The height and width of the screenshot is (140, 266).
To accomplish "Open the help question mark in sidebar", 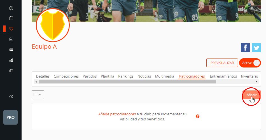I will (11, 97).
